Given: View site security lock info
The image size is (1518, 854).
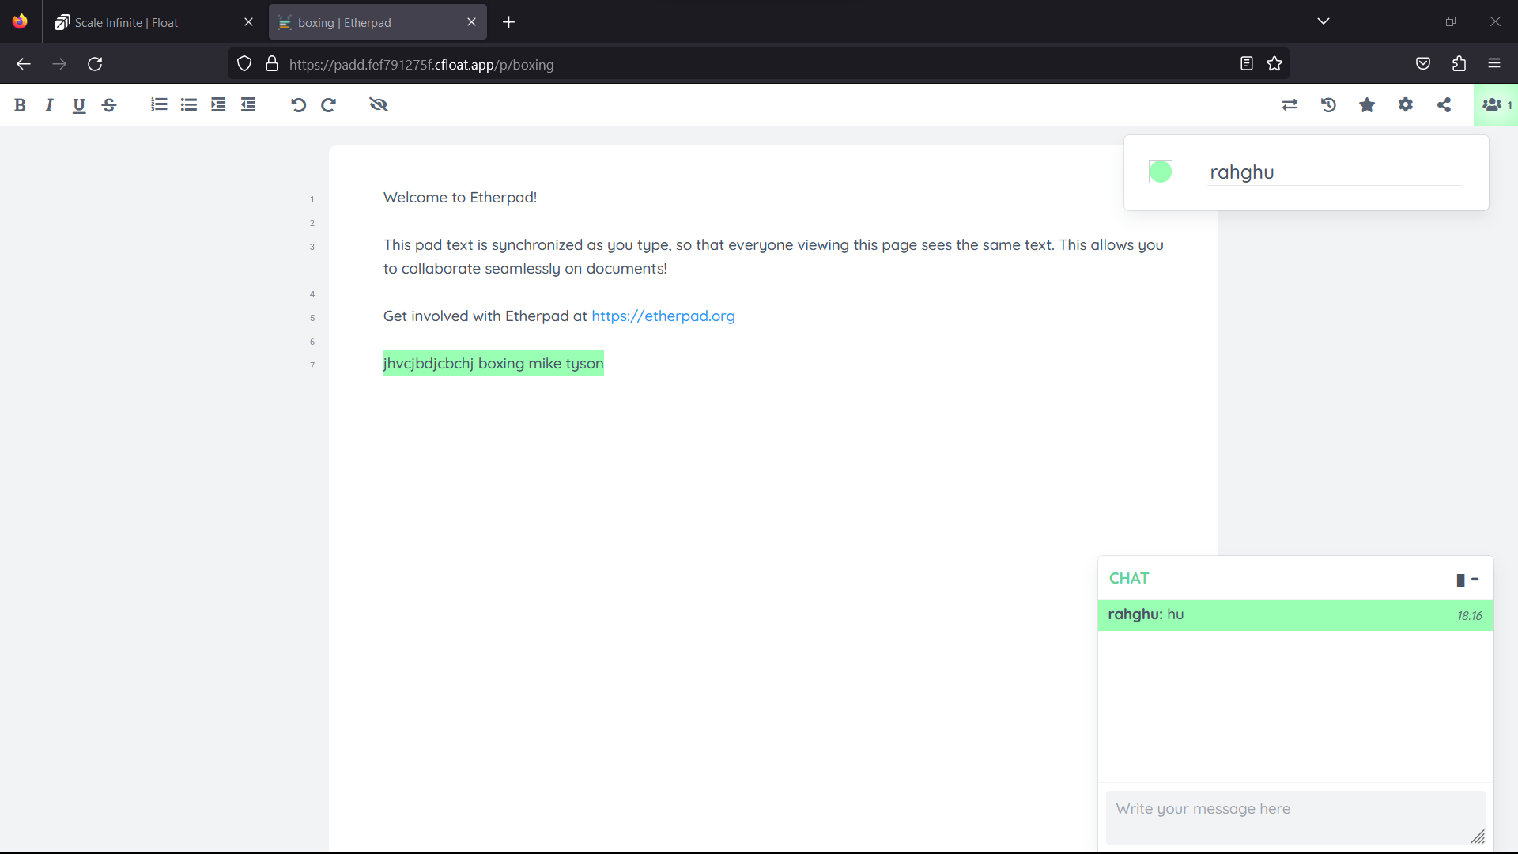Looking at the screenshot, I should tap(272, 64).
